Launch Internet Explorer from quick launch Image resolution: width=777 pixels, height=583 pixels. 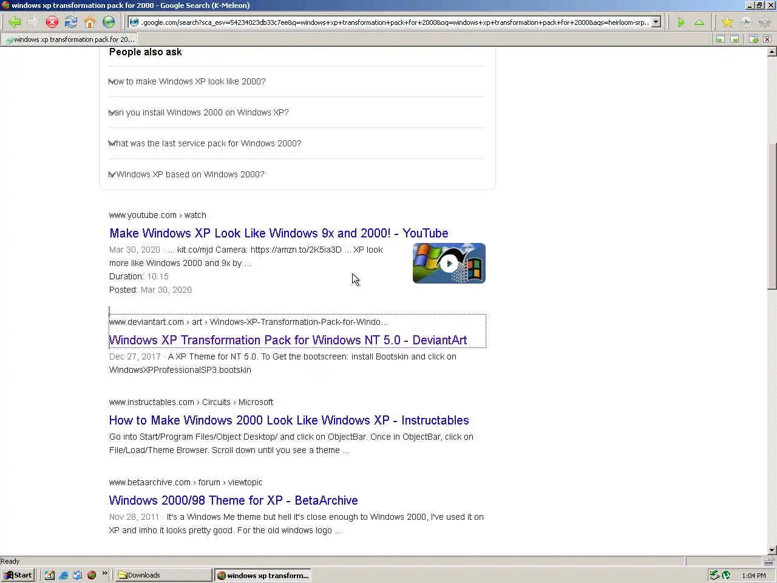click(x=64, y=575)
